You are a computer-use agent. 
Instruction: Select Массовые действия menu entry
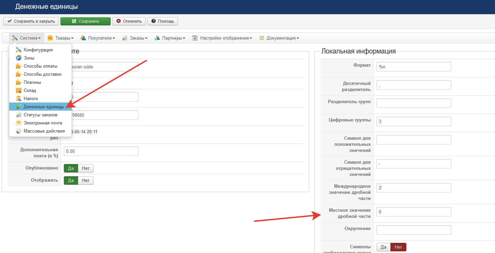40,131
